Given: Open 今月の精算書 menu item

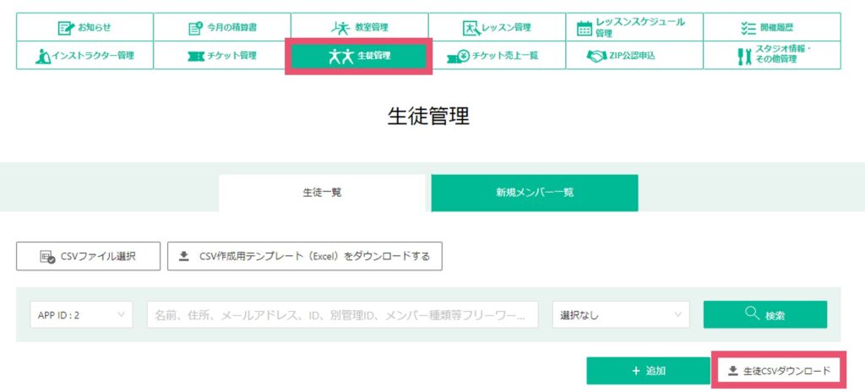Looking at the screenshot, I should [222, 27].
